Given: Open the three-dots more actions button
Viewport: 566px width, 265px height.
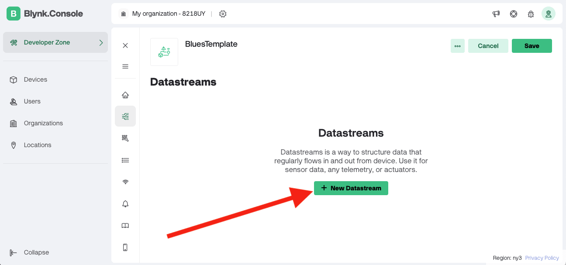Looking at the screenshot, I should [x=458, y=46].
